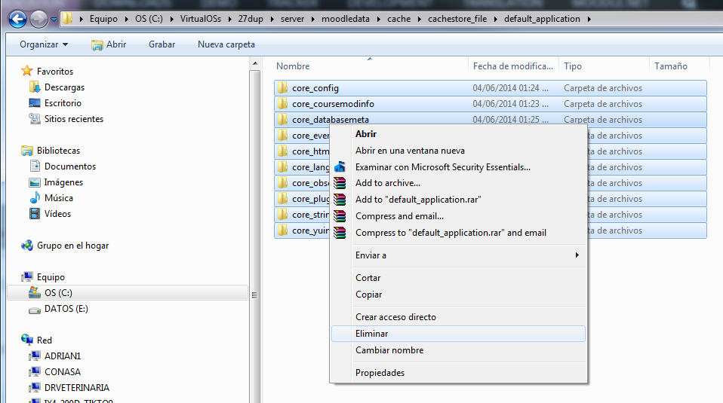Choose Examinar con Microsoft Security Essentials
Screen dimensions: 723x403
point(458,167)
